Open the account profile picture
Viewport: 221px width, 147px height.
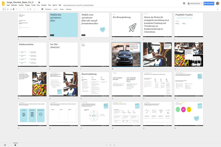click(x=218, y=3)
